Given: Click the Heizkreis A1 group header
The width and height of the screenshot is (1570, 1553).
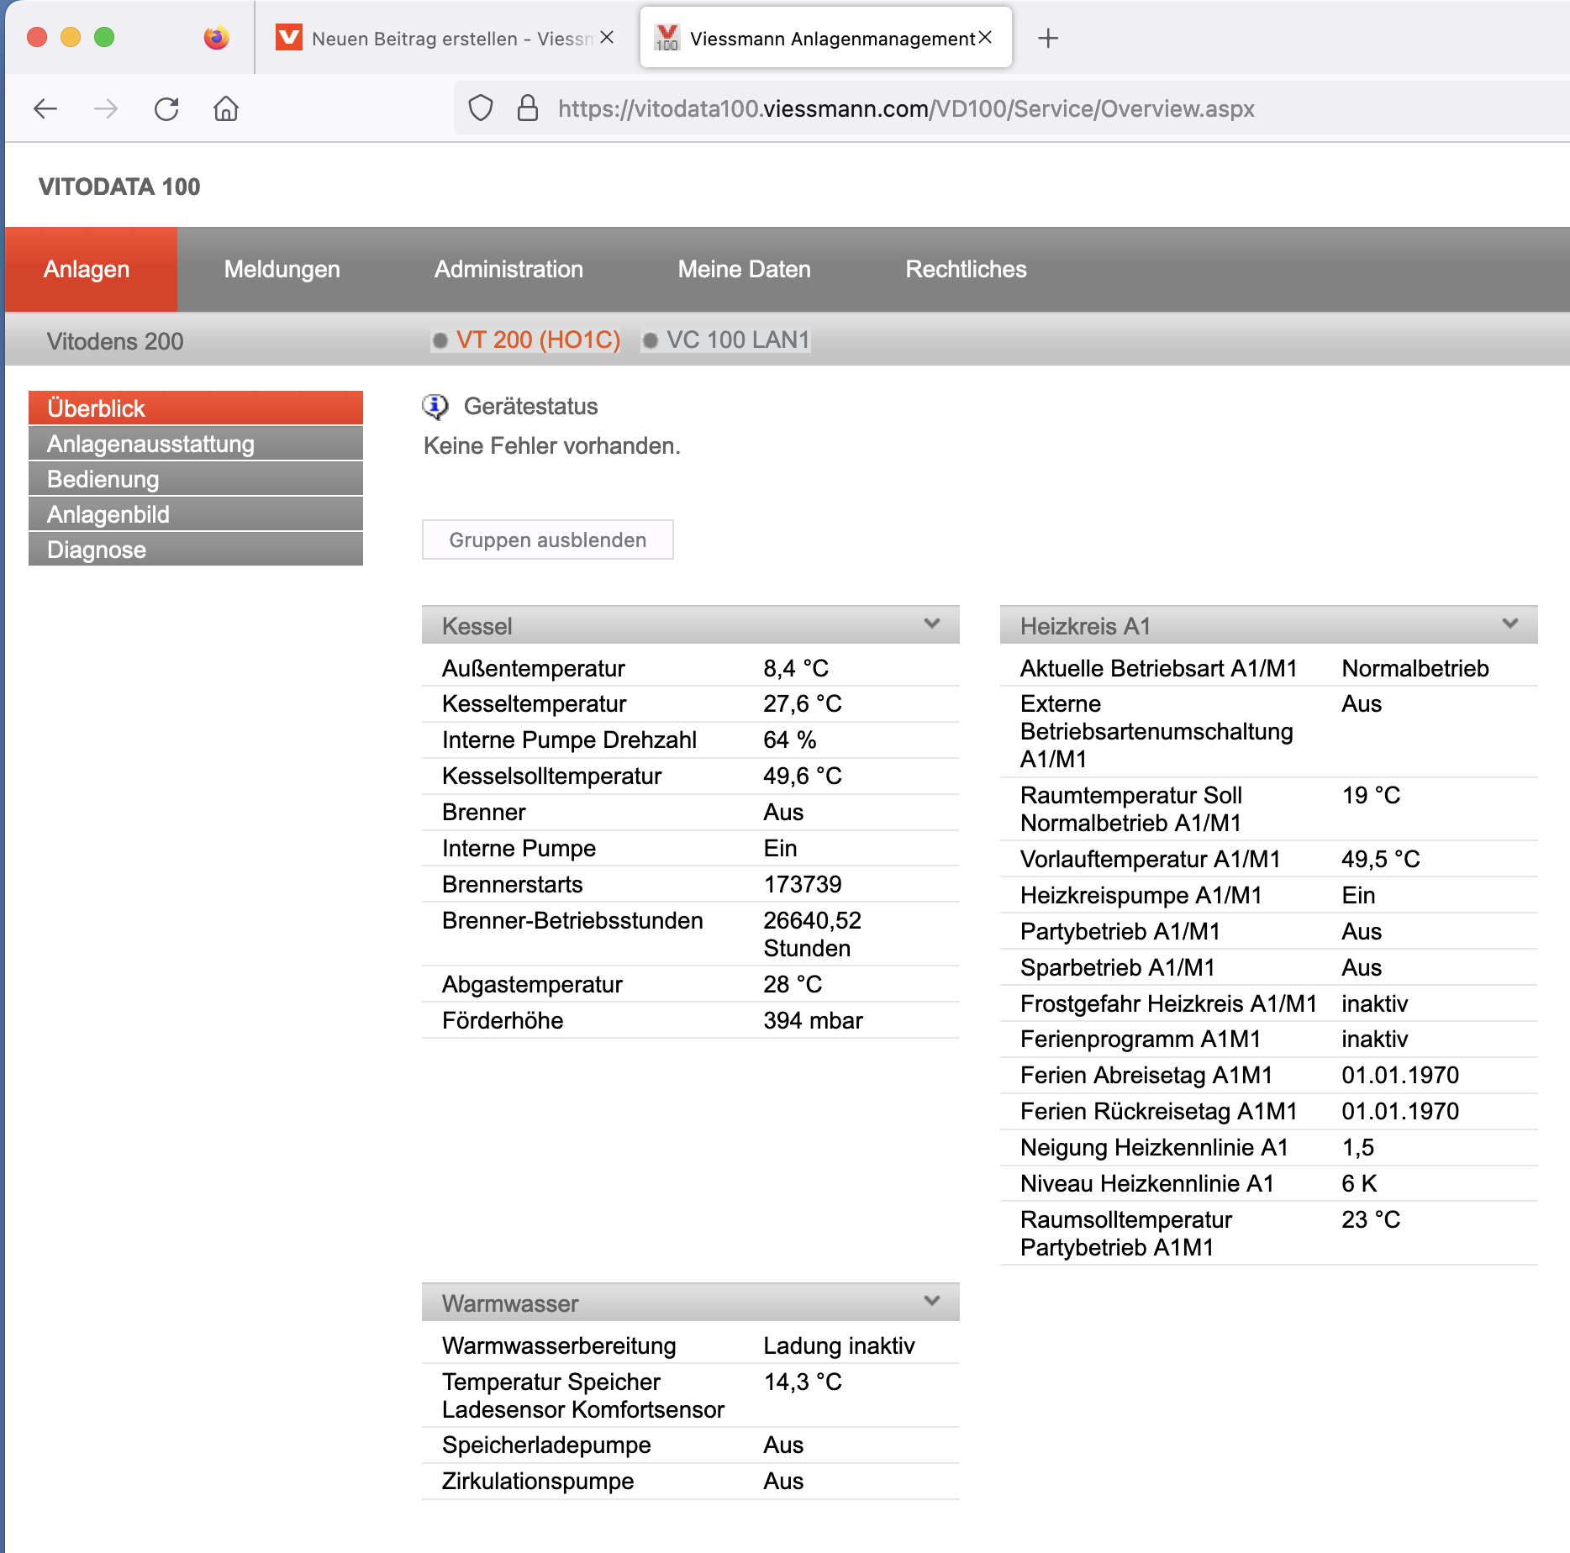Looking at the screenshot, I should 1268,625.
